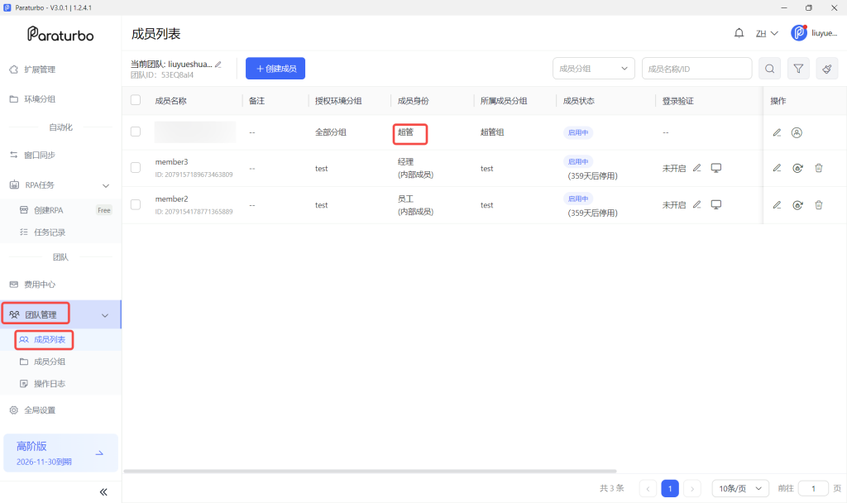Expand the RPA tasks menu chevron
The image size is (847, 503).
(106, 185)
